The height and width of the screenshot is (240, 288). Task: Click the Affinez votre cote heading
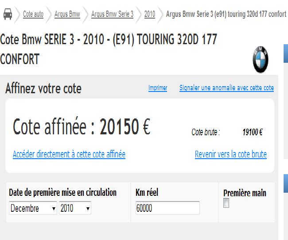click(x=43, y=88)
